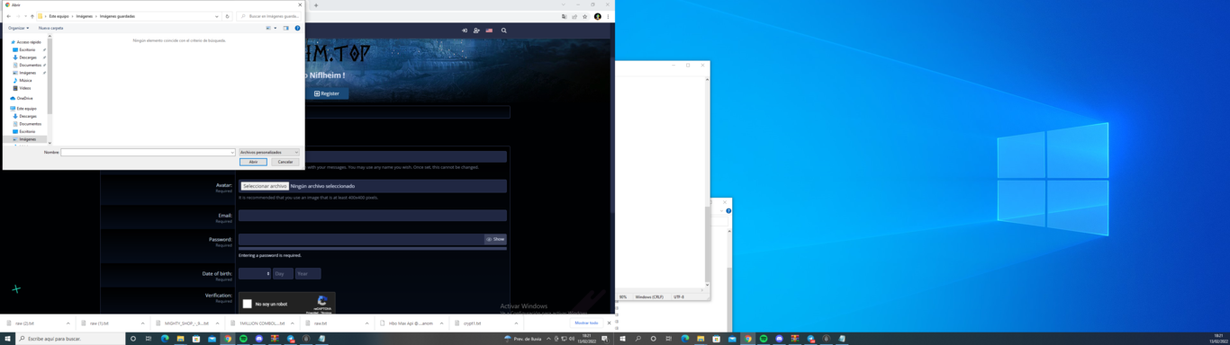The height and width of the screenshot is (345, 1230).
Task: Open Archivos personalizados file type dropdown
Action: coord(269,153)
